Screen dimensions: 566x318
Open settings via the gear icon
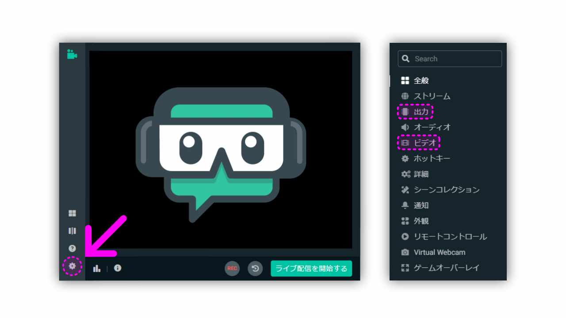(x=73, y=266)
